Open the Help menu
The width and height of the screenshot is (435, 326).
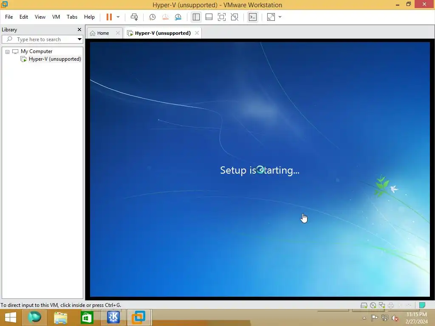pos(89,17)
